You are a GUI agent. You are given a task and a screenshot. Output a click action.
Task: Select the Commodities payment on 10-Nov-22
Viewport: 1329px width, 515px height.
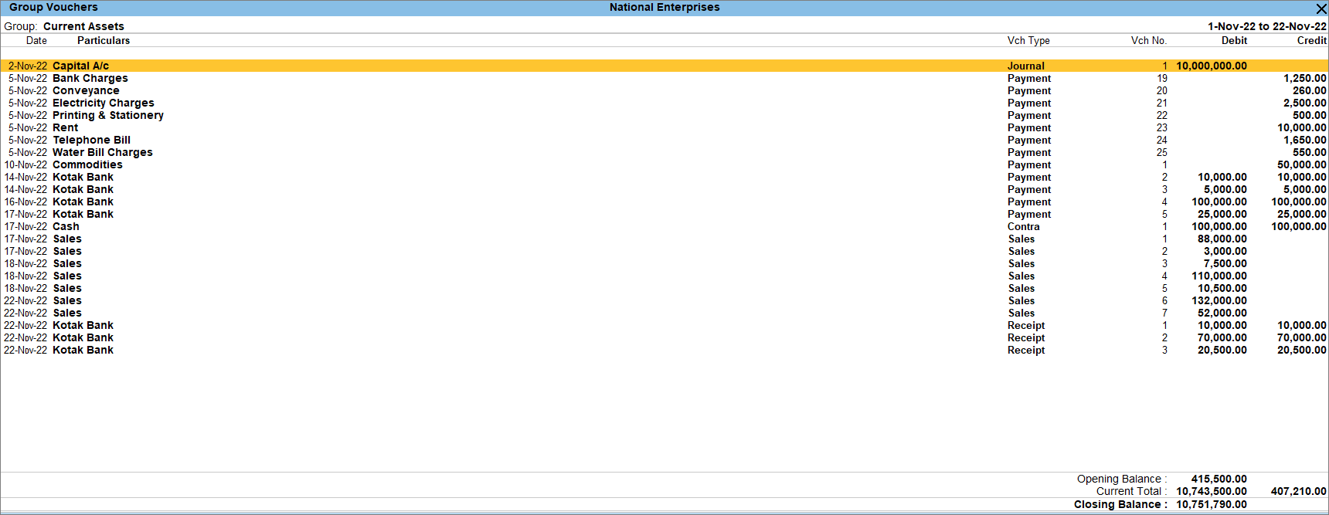coord(664,164)
